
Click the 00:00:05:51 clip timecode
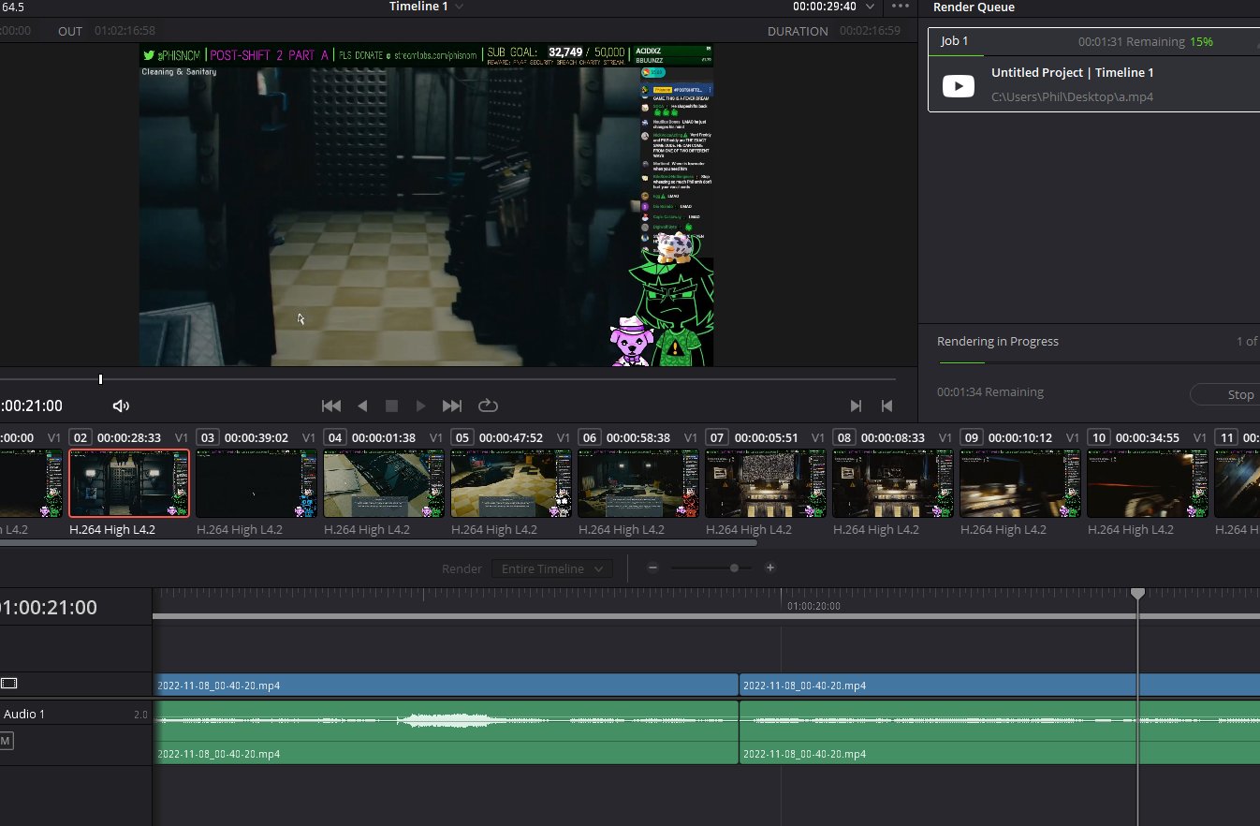click(766, 437)
